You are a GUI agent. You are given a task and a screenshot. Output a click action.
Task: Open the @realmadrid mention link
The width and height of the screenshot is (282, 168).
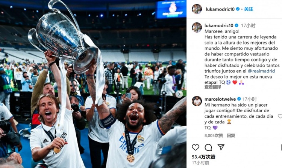click(261, 71)
